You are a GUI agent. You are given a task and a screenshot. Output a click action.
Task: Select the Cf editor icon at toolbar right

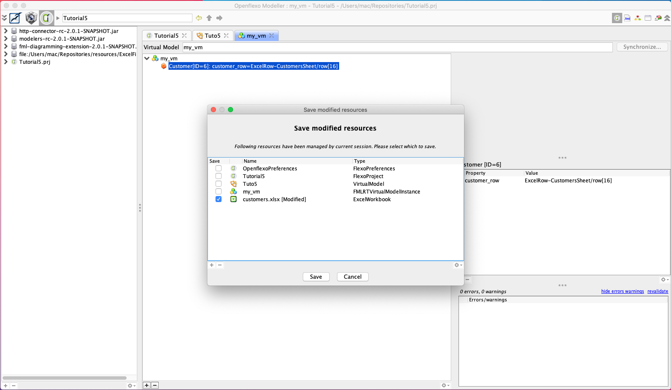point(617,18)
